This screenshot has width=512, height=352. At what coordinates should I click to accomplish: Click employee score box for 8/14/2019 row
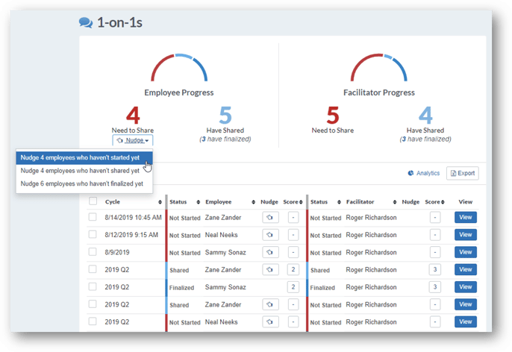[x=293, y=217]
